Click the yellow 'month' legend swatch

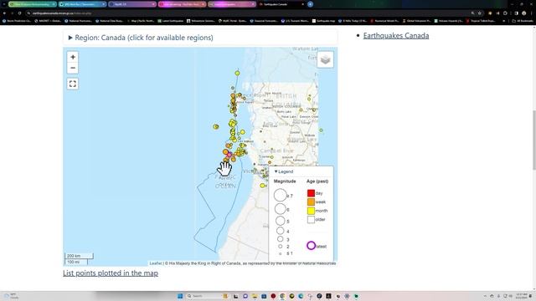(x=311, y=211)
